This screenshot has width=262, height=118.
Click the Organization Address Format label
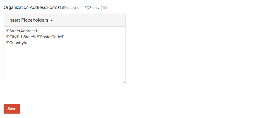(x=32, y=7)
